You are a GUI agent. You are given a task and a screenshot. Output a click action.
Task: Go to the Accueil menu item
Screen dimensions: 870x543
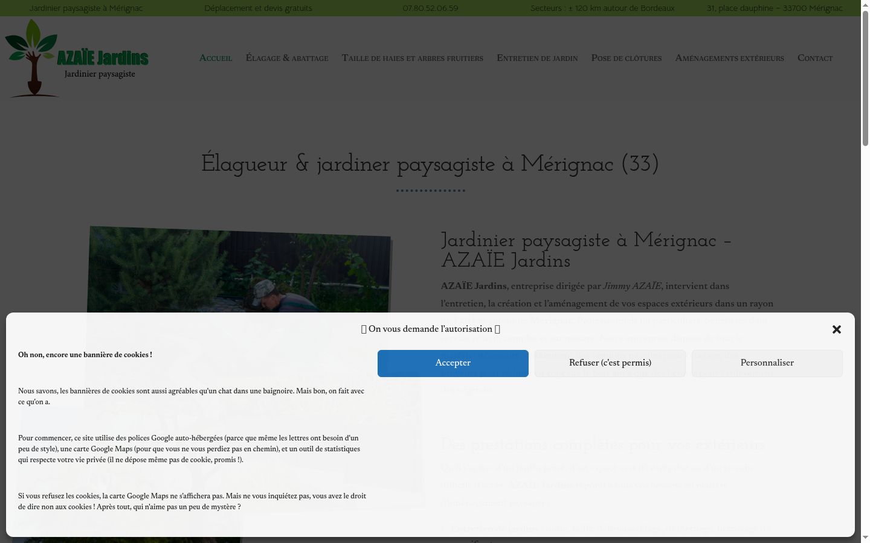click(216, 58)
